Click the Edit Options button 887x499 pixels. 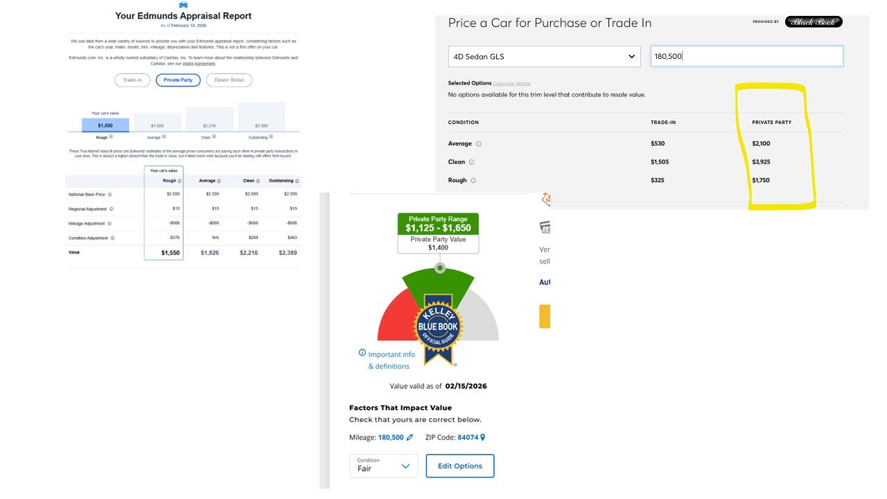(x=459, y=466)
